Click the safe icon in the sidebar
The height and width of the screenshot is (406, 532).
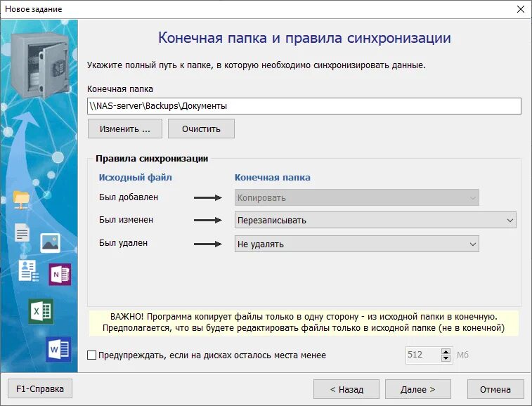(x=39, y=65)
